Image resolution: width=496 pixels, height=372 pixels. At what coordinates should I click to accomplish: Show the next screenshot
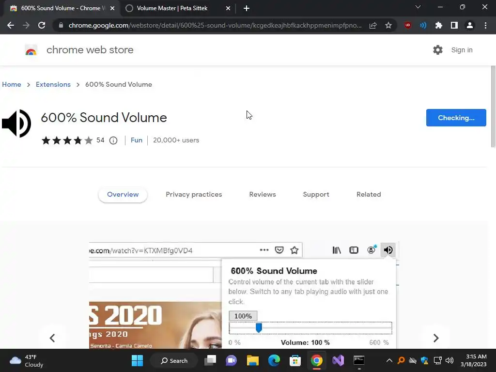click(436, 338)
